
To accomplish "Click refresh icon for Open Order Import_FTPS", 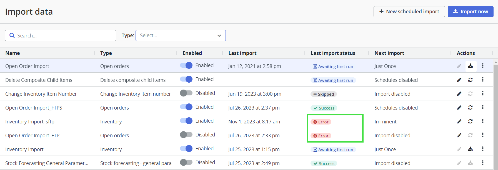I will 470,108.
